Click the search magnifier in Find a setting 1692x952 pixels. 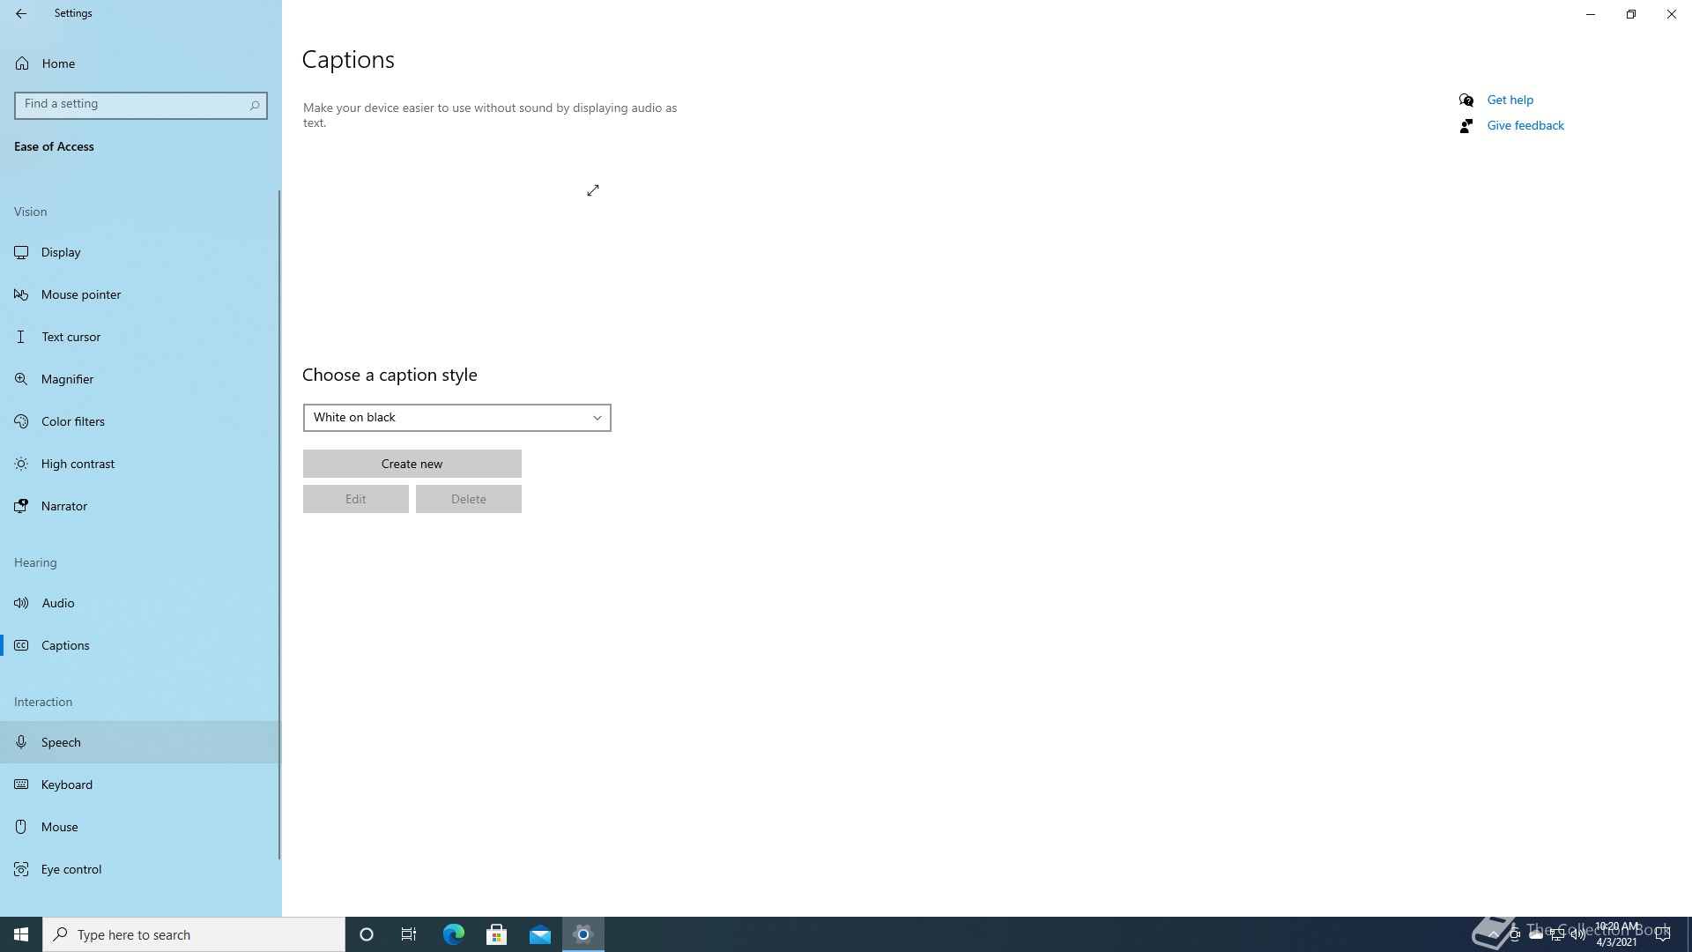(x=255, y=105)
